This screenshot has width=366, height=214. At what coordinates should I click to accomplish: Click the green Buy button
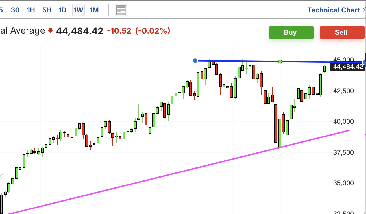[291, 32]
